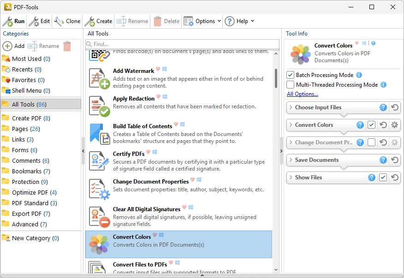Disable Batch Processing Mode checkbox
This screenshot has width=404, height=278.
pos(290,75)
